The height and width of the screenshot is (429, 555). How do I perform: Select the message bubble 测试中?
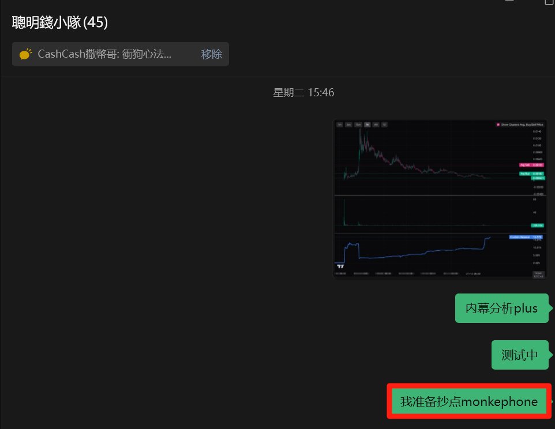click(x=520, y=355)
